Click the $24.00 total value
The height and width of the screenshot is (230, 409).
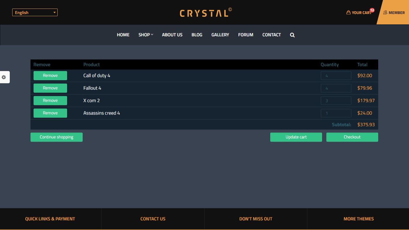[x=365, y=113]
